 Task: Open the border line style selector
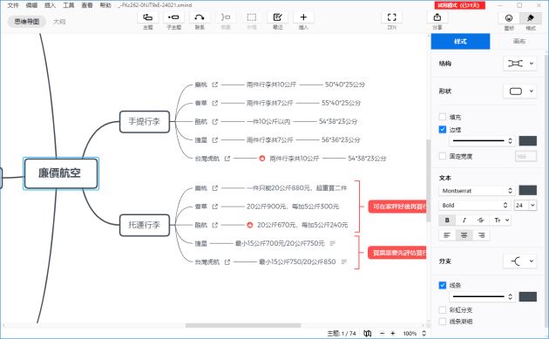pyautogui.click(x=482, y=141)
